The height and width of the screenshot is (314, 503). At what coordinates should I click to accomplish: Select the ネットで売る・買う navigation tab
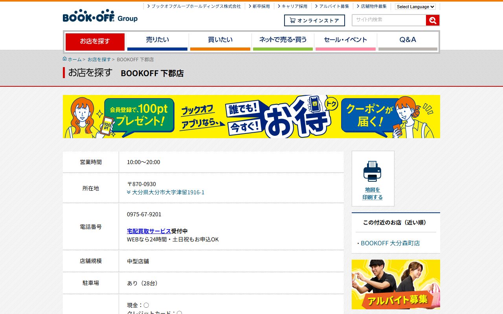(x=283, y=42)
